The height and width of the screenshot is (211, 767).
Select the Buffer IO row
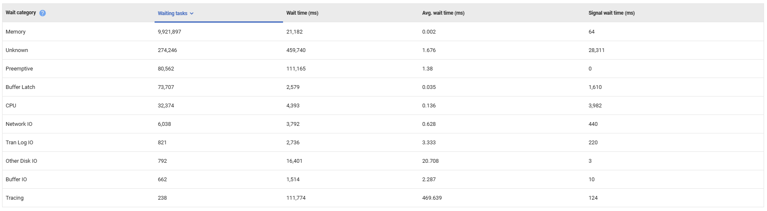[x=16, y=180]
